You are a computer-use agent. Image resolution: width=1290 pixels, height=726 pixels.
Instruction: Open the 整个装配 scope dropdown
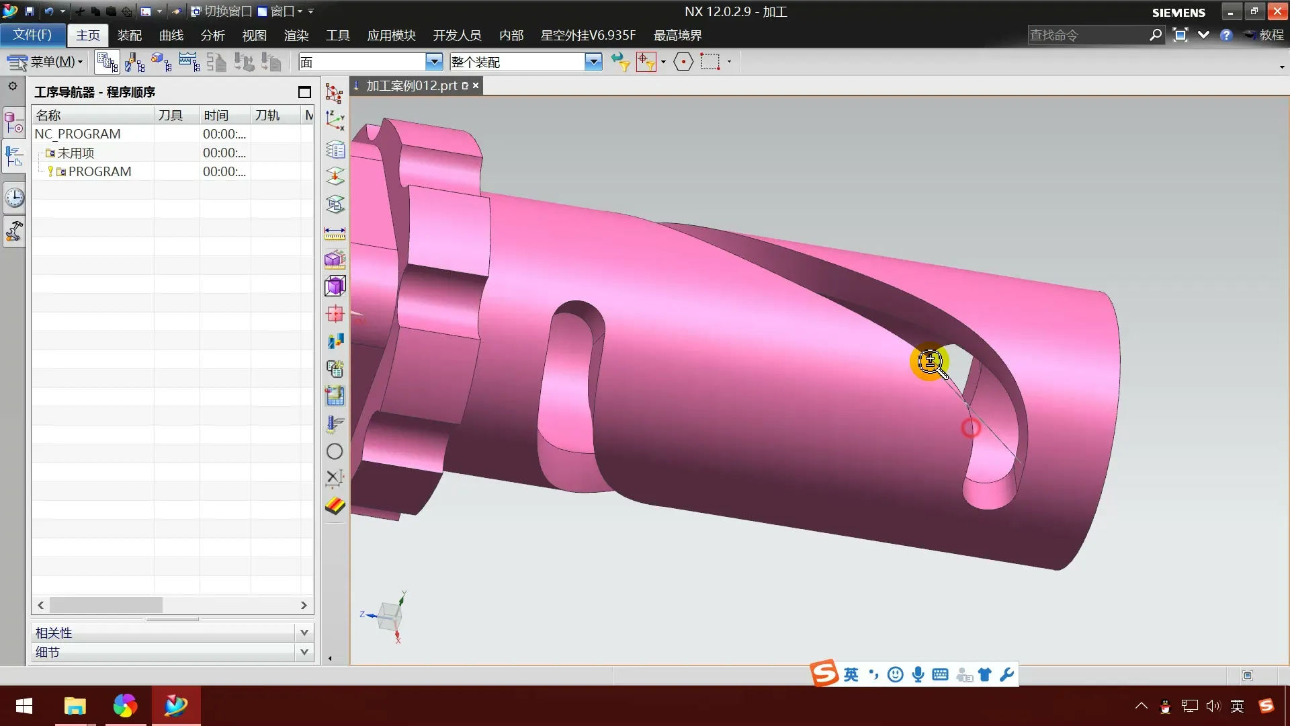[593, 62]
